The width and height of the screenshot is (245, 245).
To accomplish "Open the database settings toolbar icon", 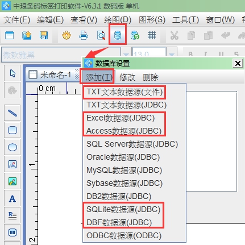I will [118, 35].
